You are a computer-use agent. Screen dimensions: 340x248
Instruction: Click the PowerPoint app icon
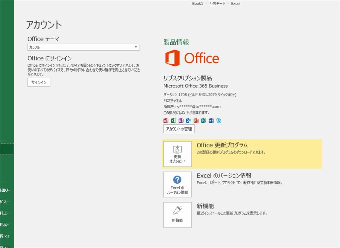click(196, 121)
